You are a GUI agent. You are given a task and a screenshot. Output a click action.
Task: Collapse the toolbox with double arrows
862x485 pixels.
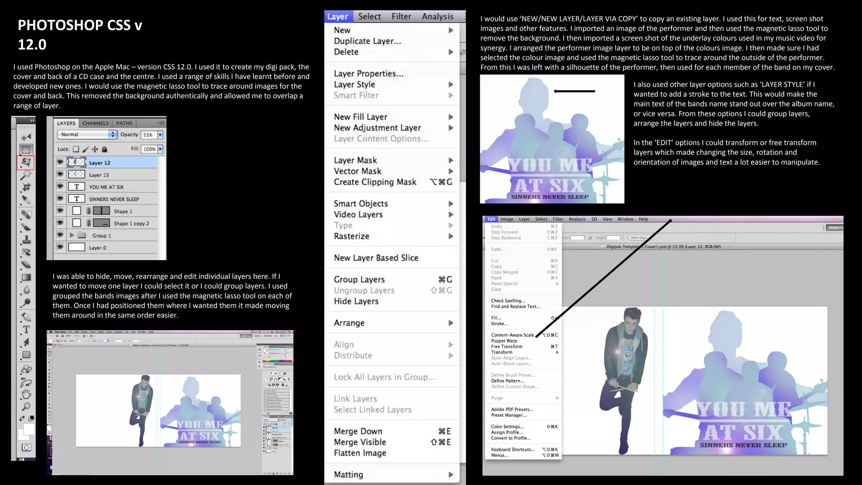pyautogui.click(x=32, y=120)
